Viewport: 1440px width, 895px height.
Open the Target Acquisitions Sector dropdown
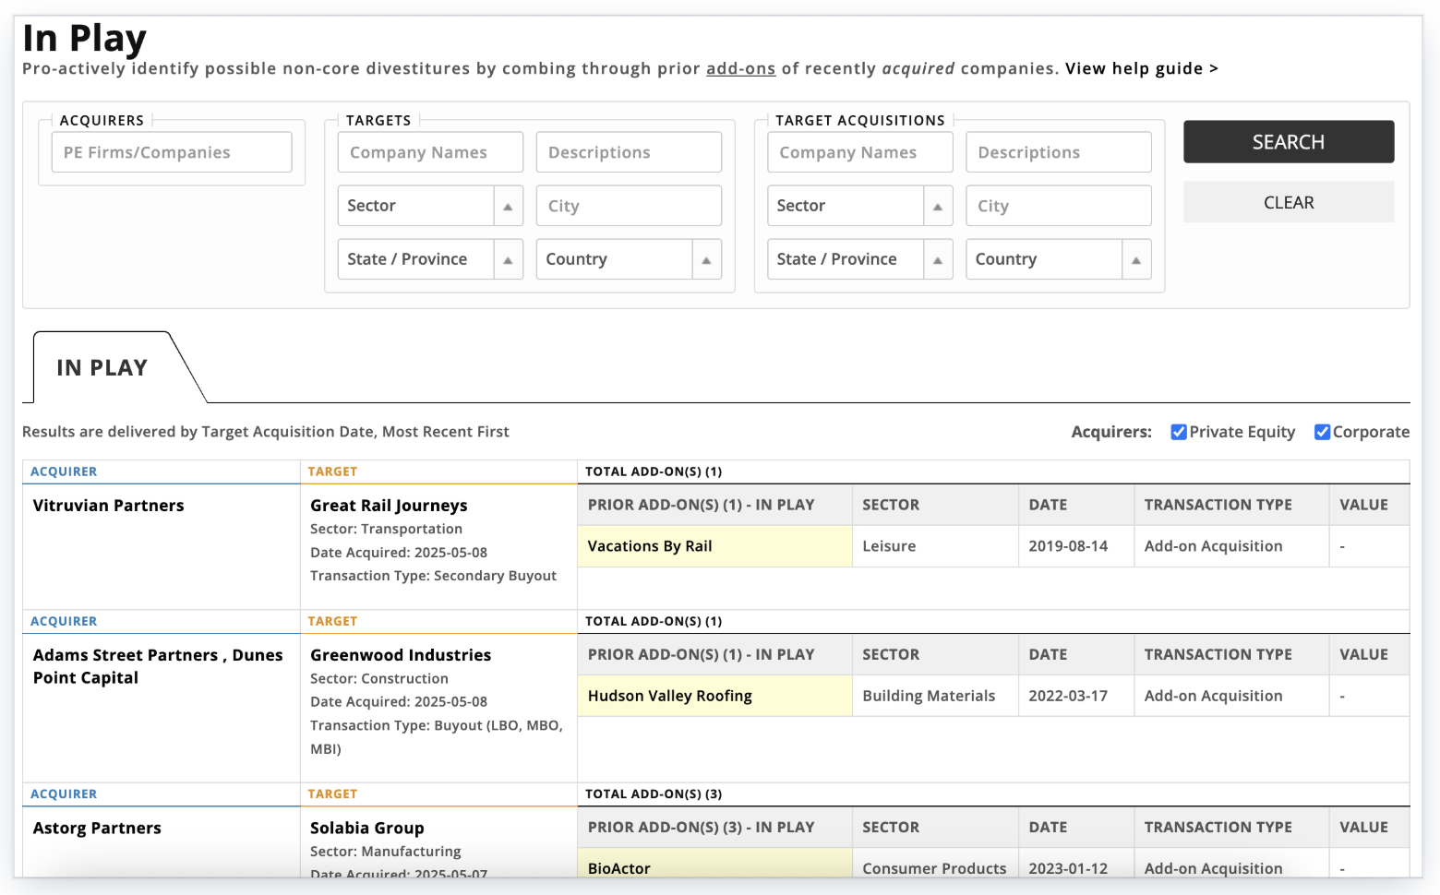pos(858,205)
